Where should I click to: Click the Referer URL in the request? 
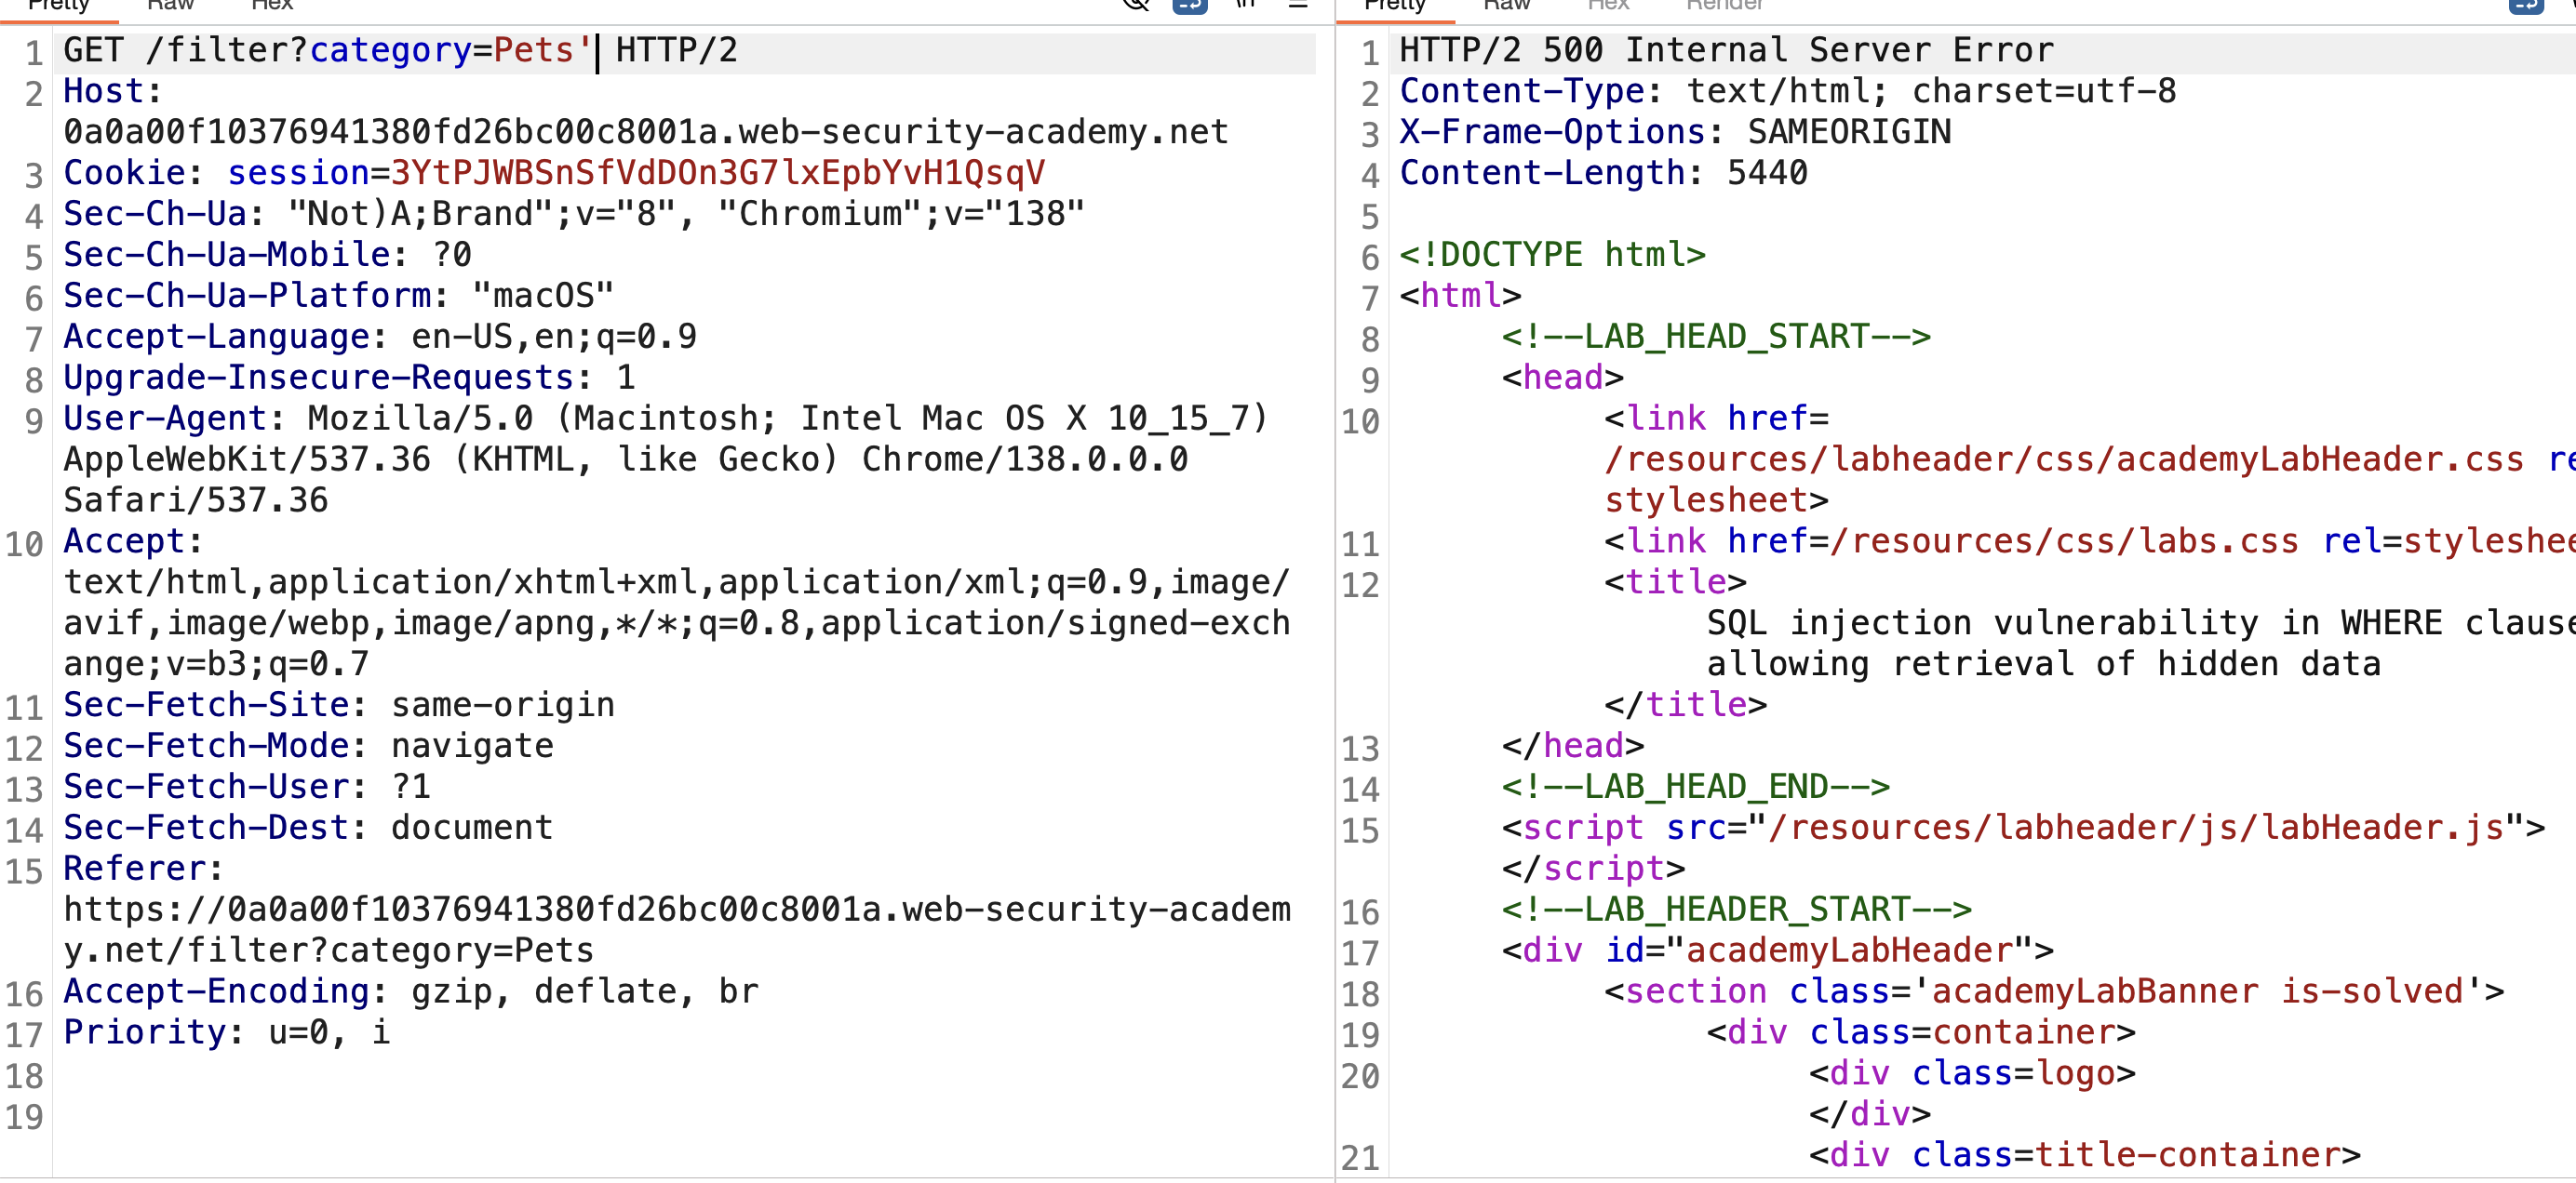coord(677,929)
